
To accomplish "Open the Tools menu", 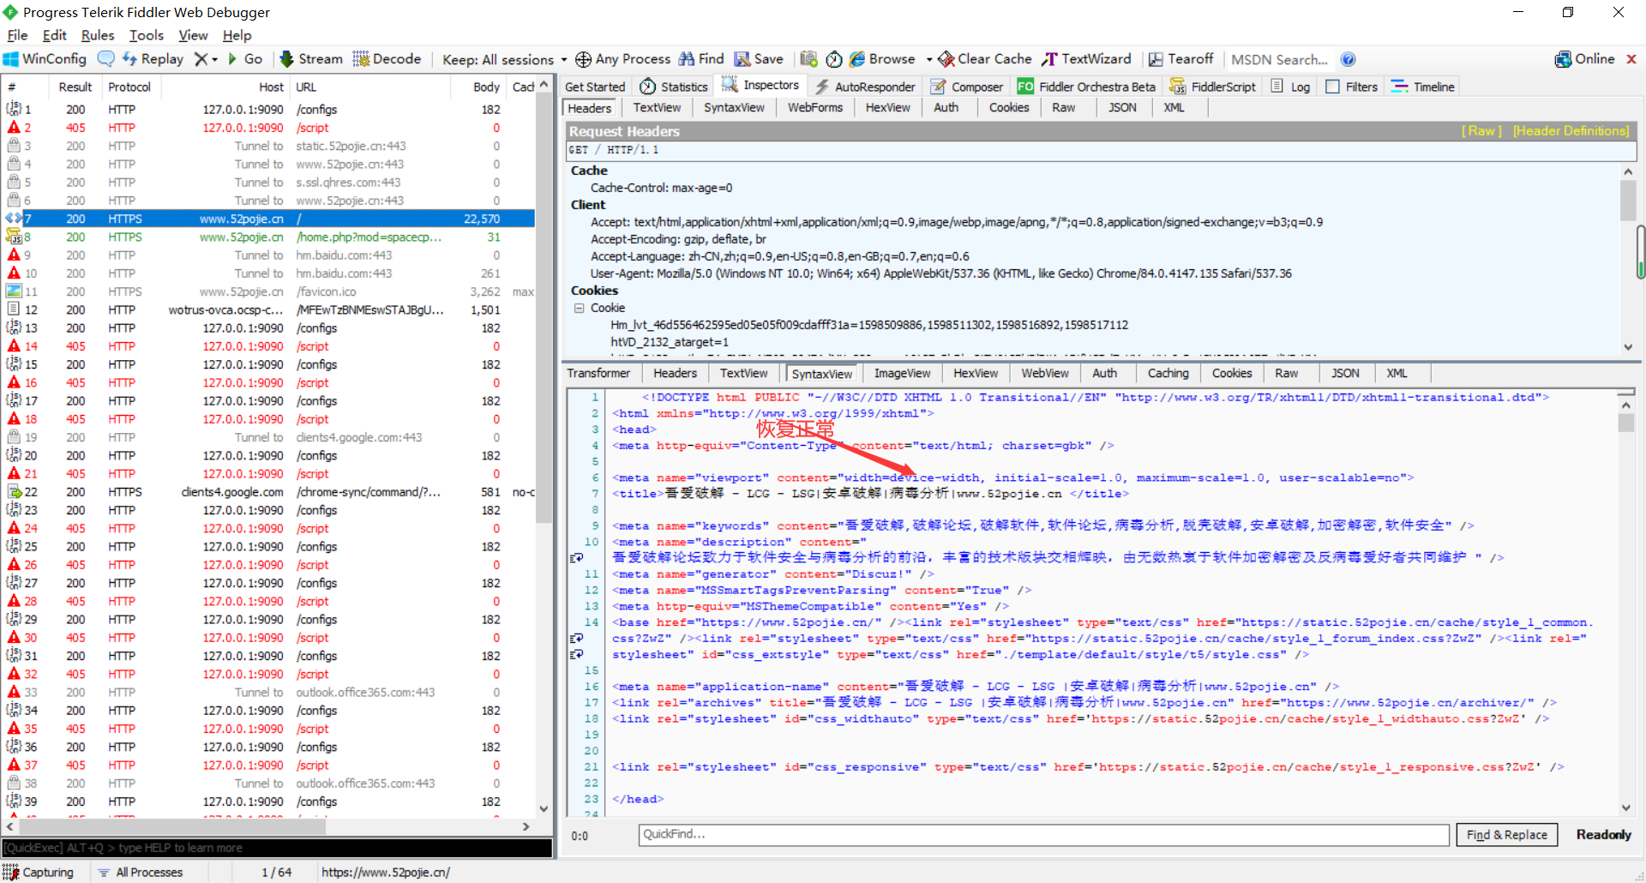I will click(147, 35).
